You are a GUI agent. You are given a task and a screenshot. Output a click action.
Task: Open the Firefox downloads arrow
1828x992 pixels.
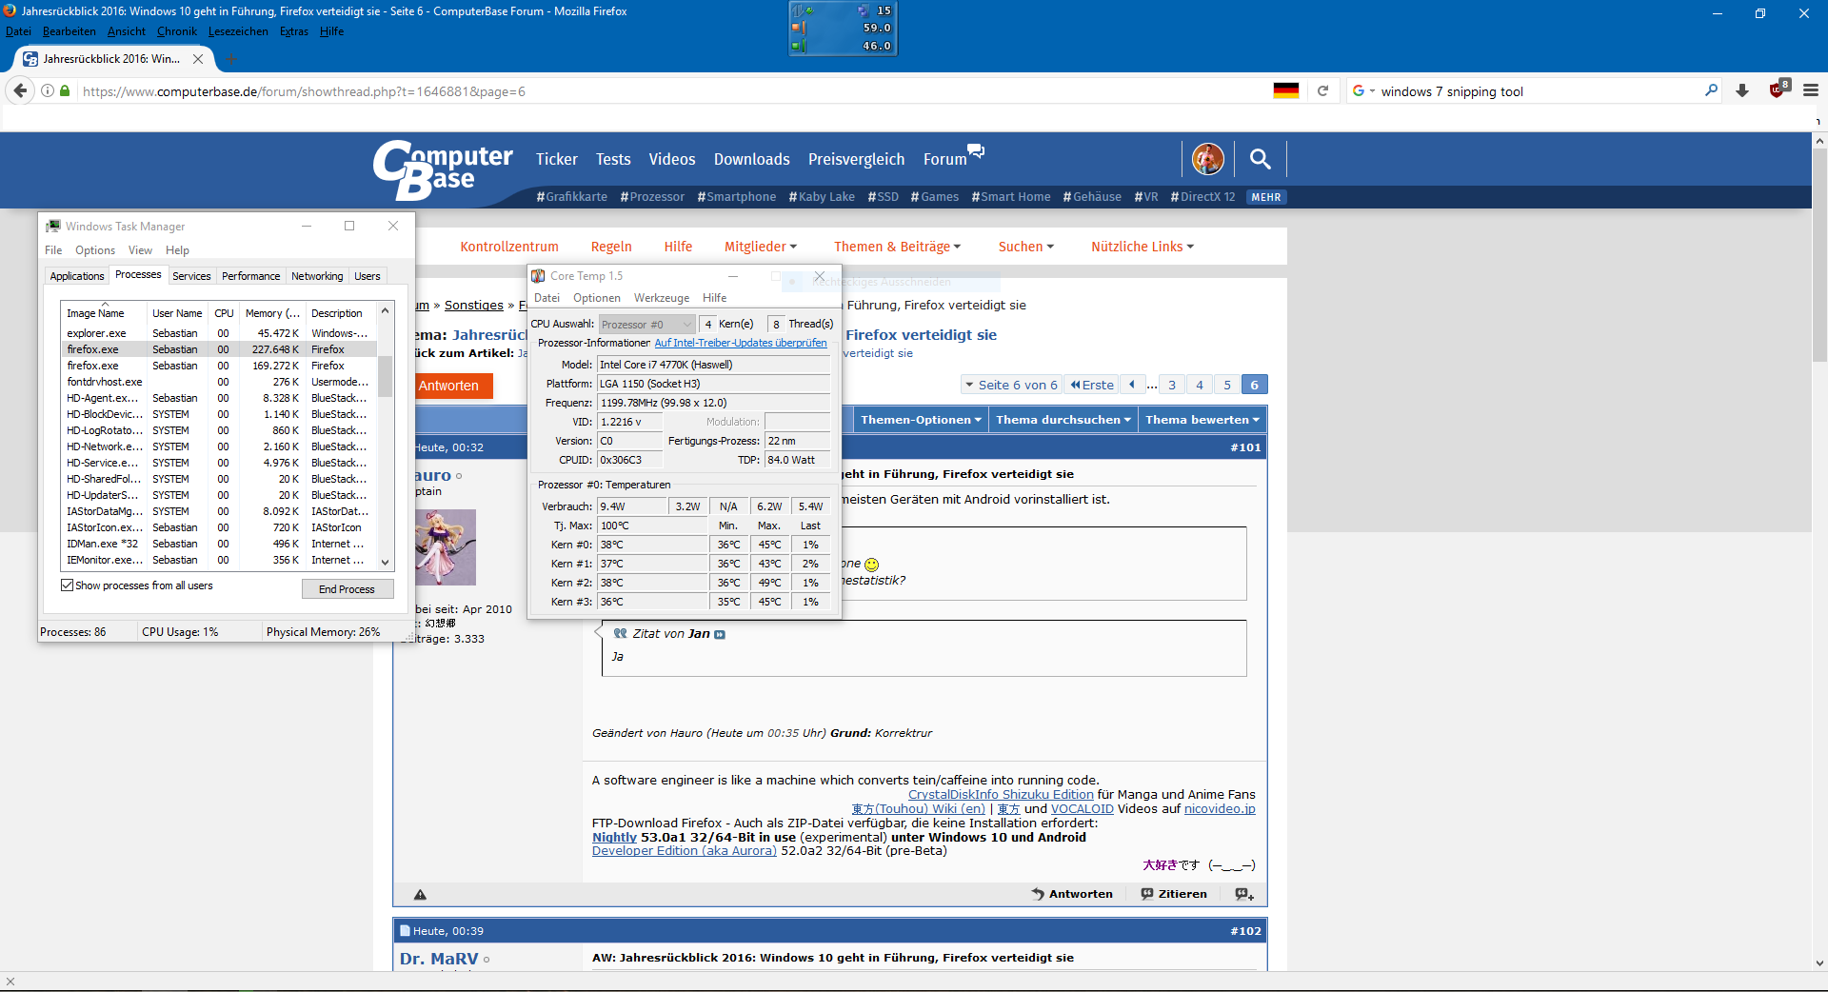1742,90
